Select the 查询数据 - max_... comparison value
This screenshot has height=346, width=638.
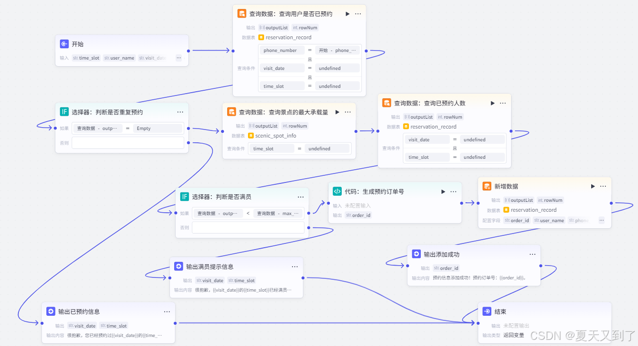(x=278, y=213)
